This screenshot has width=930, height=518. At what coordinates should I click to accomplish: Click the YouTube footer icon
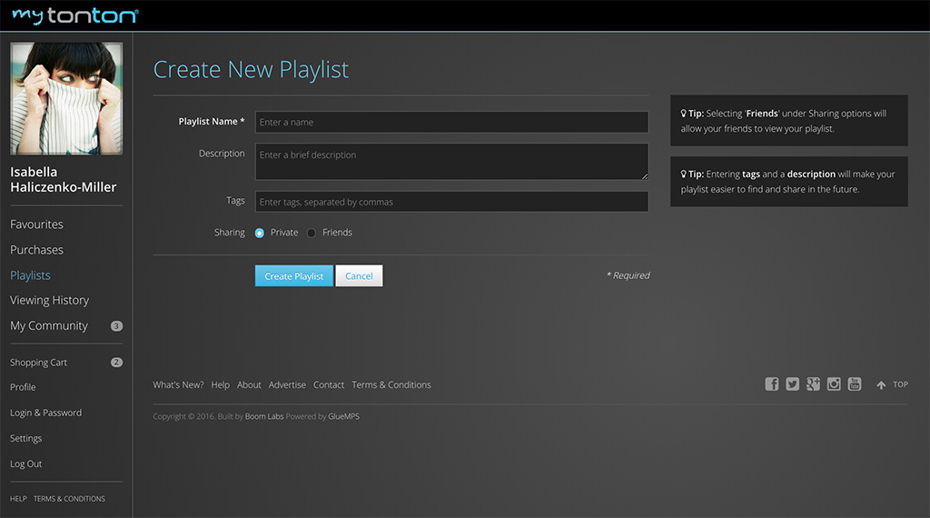855,384
